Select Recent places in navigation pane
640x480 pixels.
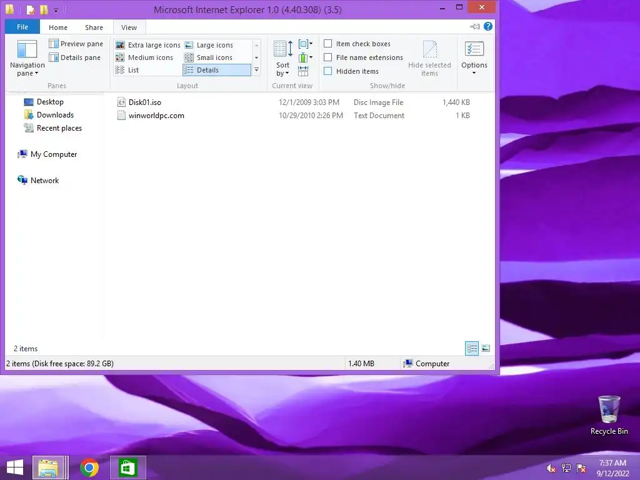click(53, 127)
